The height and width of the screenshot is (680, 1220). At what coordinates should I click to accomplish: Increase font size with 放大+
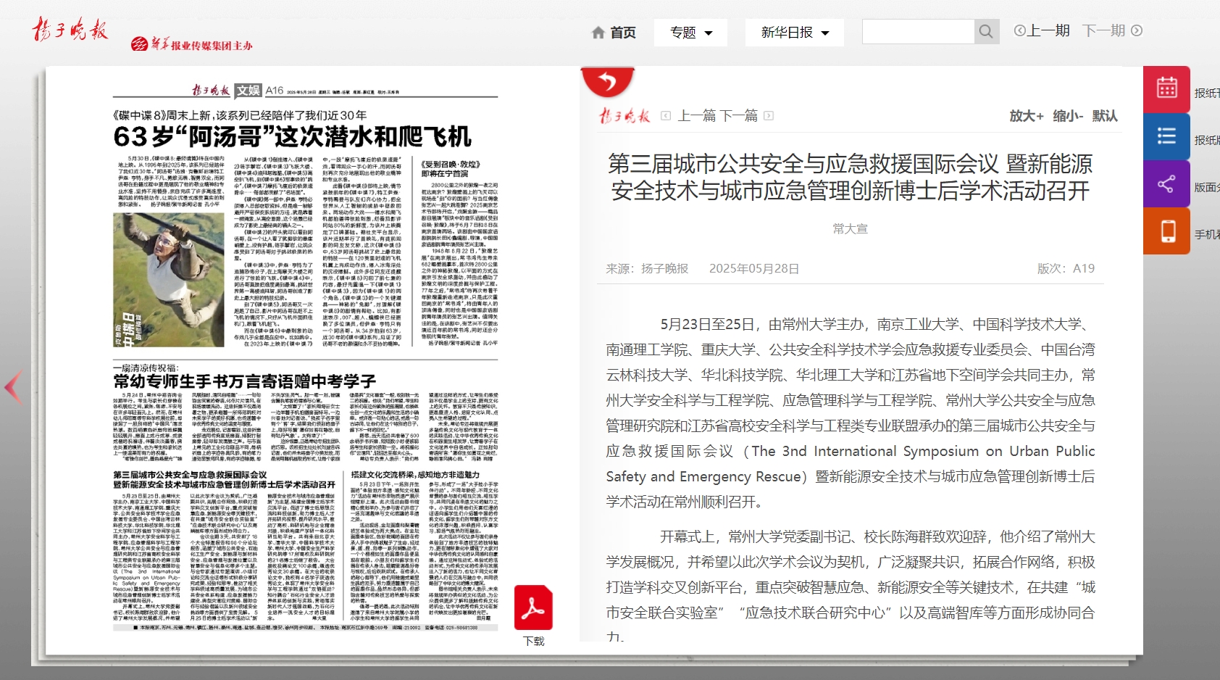coord(1026,116)
